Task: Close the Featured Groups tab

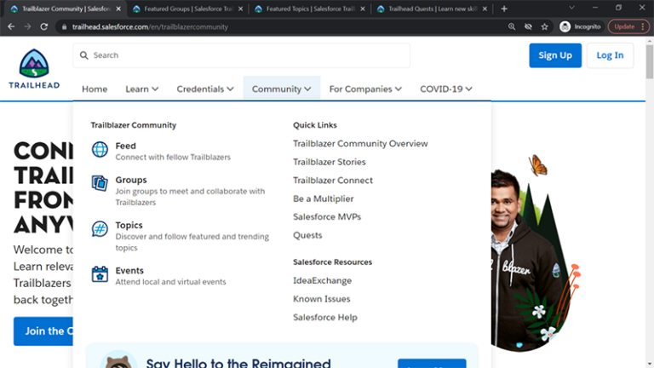Action: tap(240, 9)
